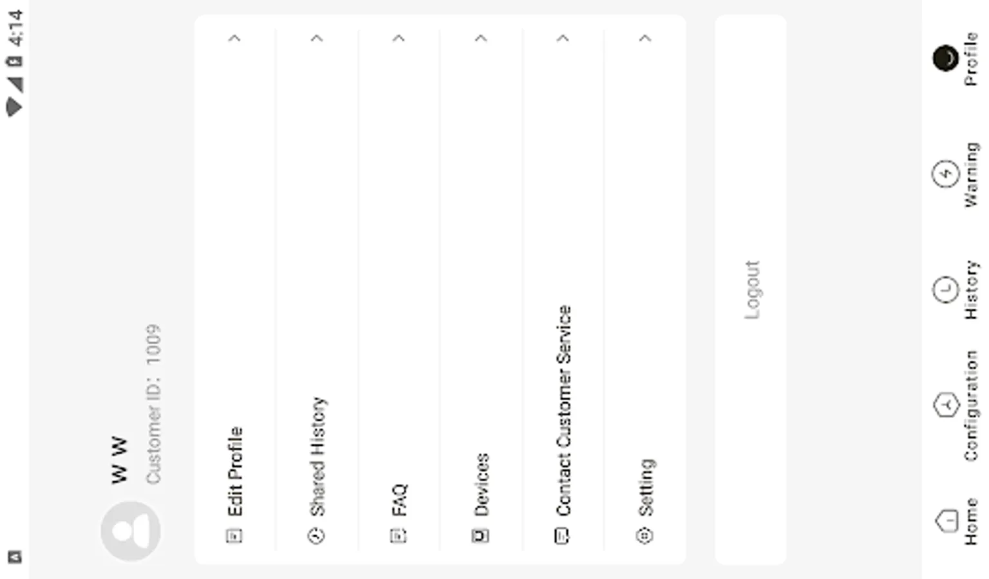This screenshot has width=989, height=579.
Task: Expand the Setting chevron arrow
Action: (645, 39)
